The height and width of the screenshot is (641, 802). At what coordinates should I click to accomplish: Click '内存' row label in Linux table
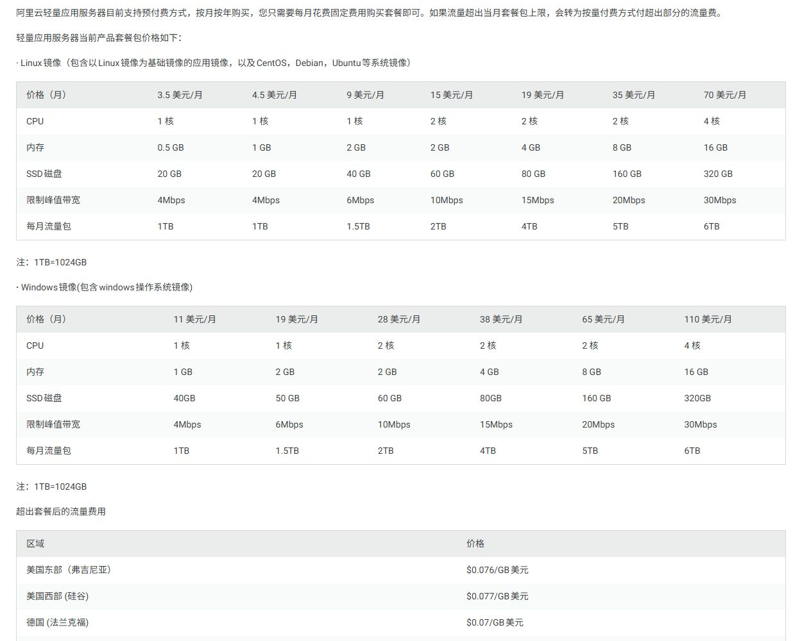click(x=35, y=147)
